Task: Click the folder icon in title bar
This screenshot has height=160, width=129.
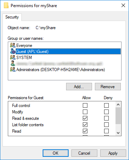Action: pyautogui.click(x=6, y=5)
